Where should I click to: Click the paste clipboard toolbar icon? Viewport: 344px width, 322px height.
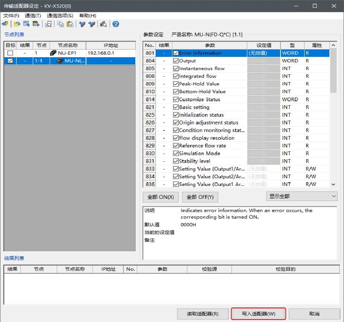pyautogui.click(x=70, y=24)
